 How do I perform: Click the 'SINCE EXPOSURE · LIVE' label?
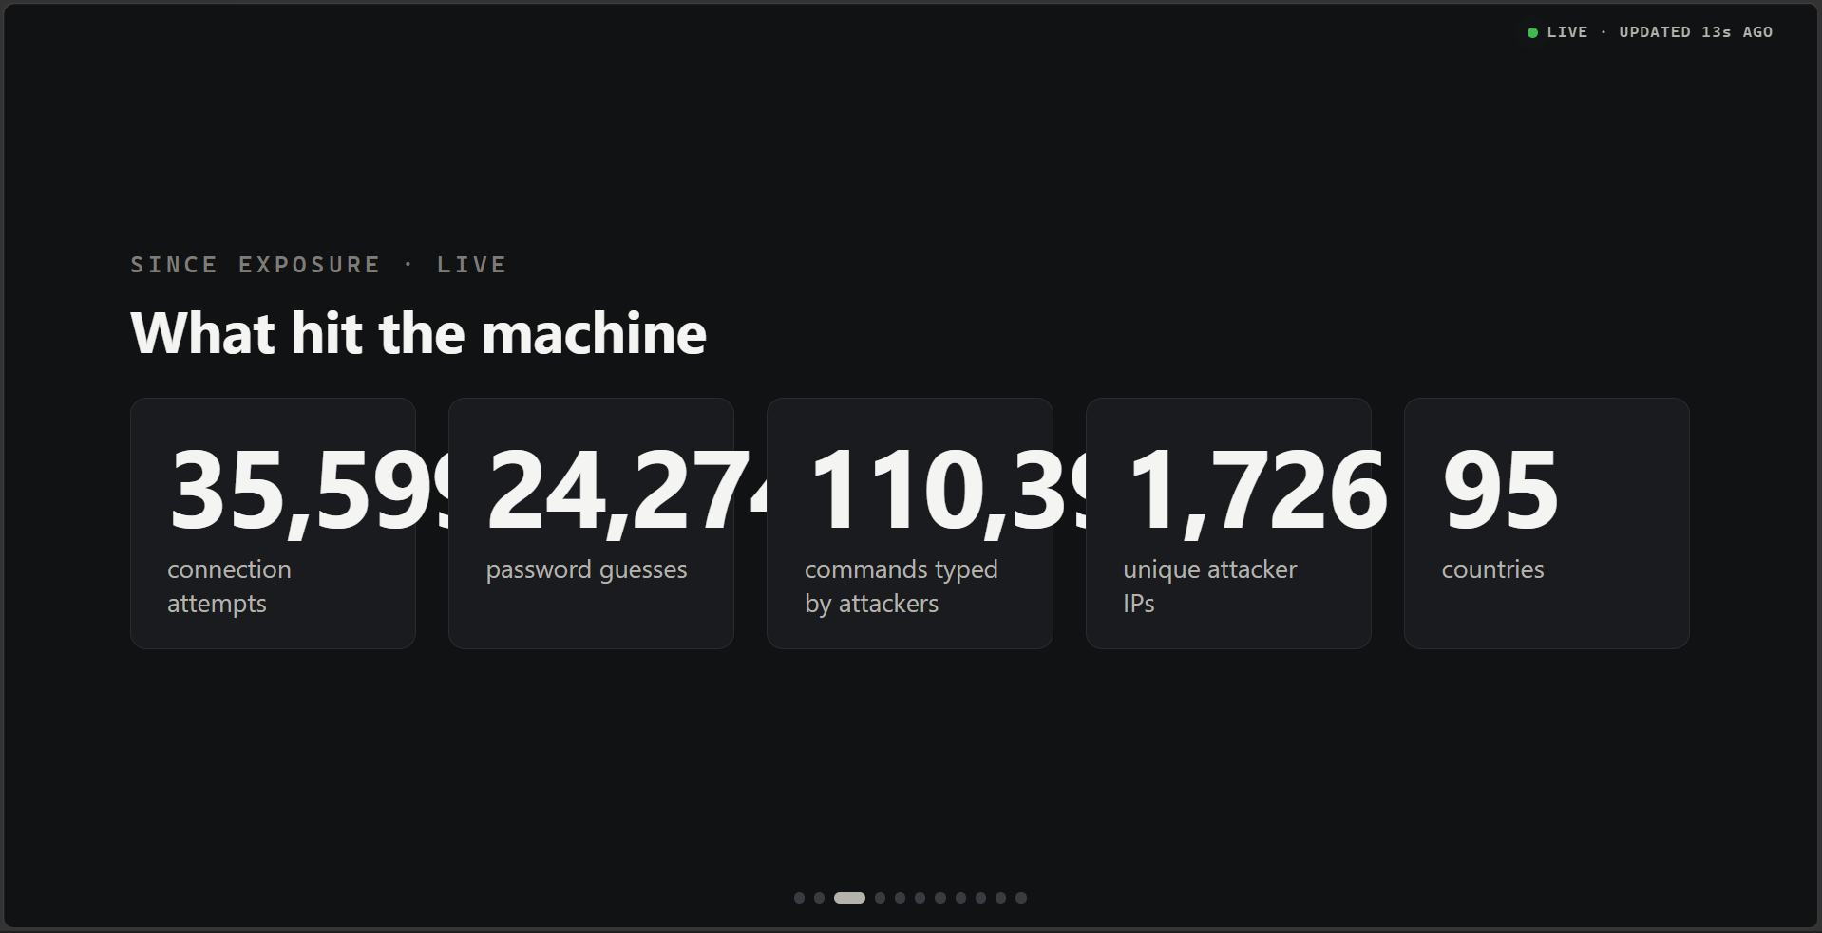pos(318,265)
